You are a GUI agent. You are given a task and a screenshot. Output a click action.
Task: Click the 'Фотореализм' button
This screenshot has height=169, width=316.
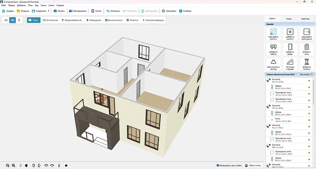[x=78, y=11]
